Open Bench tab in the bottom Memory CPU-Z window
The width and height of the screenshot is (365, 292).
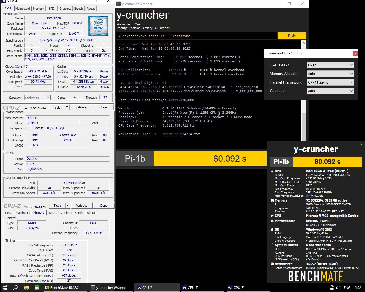pos(79,213)
